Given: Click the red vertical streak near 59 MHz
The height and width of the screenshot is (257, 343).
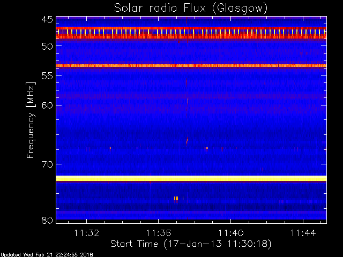Looking at the screenshot, I should click(188, 101).
